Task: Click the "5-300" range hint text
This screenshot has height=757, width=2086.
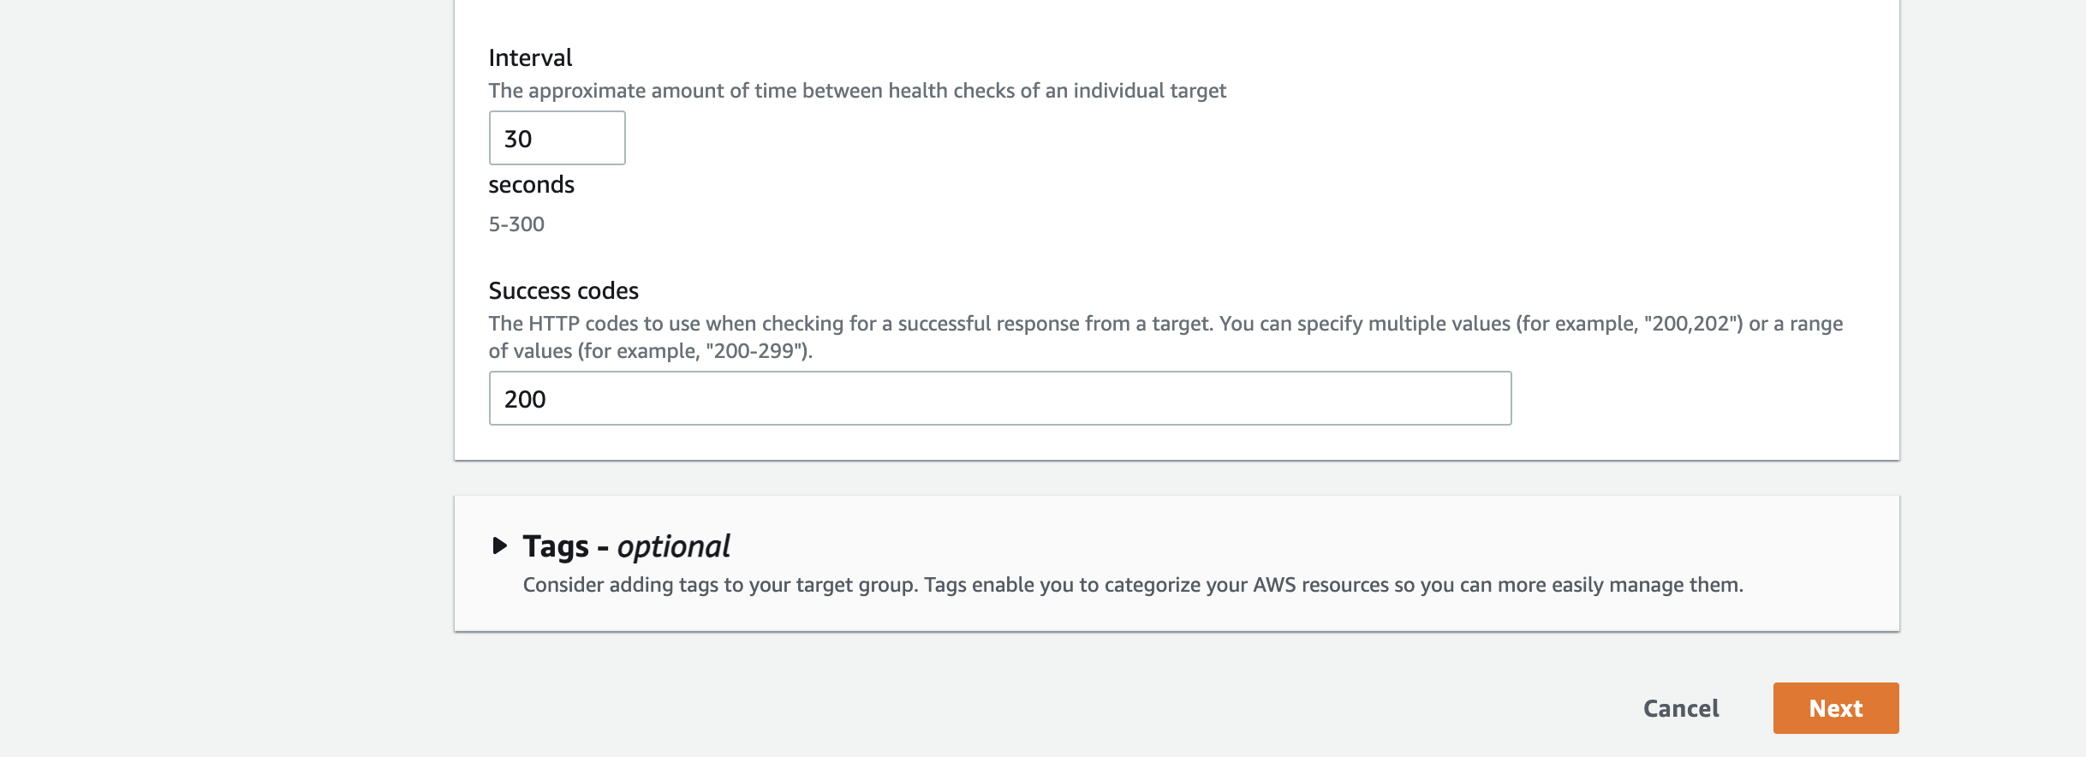Action: (516, 224)
